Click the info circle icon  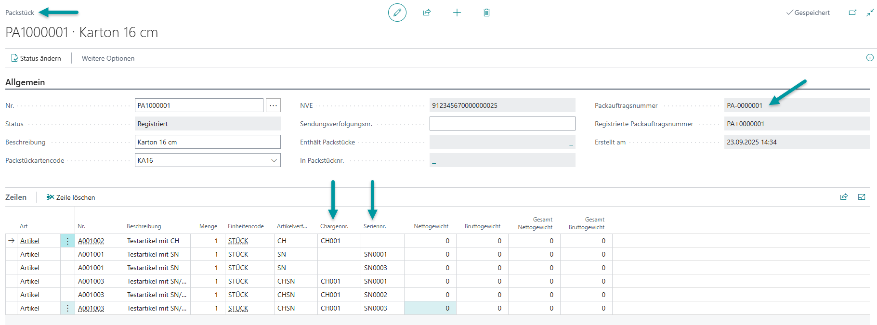coord(870,58)
